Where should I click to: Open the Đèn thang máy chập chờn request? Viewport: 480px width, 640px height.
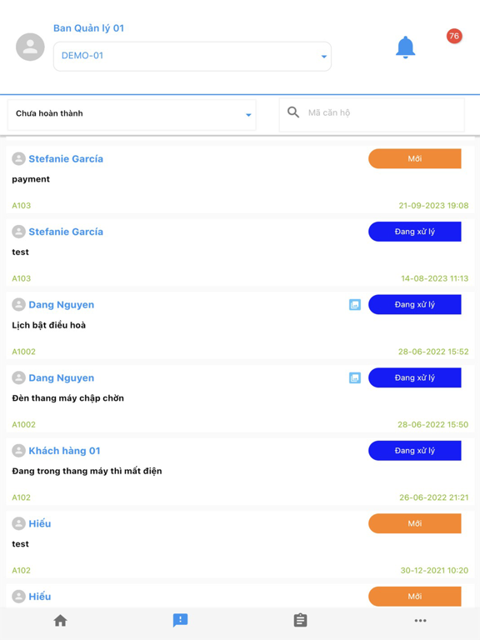pyautogui.click(x=240, y=398)
